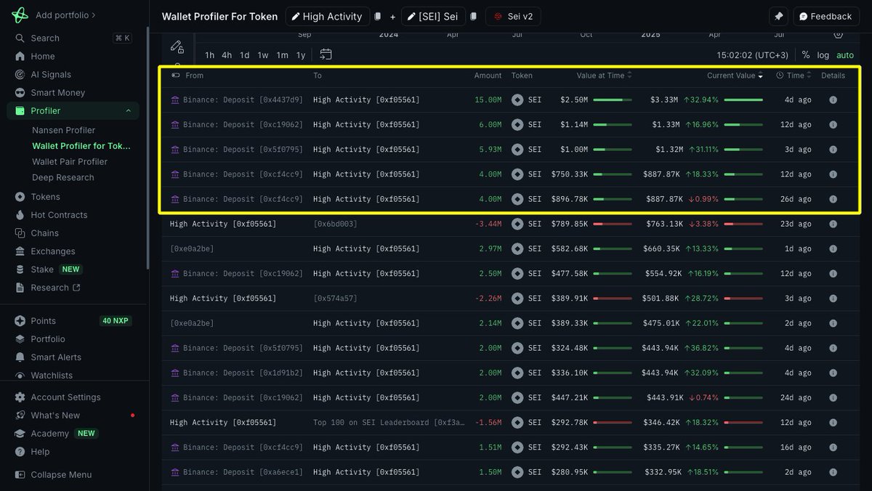Toggle the percent scale on chart
This screenshot has height=491, width=872.
click(806, 55)
